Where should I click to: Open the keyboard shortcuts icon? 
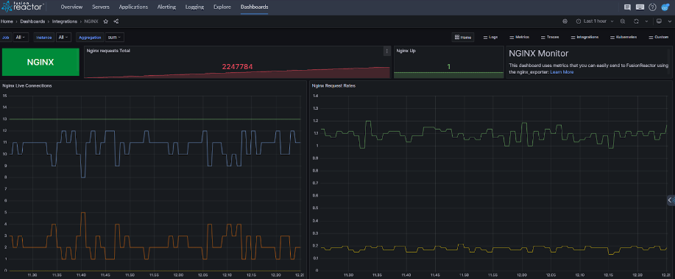click(640, 7)
